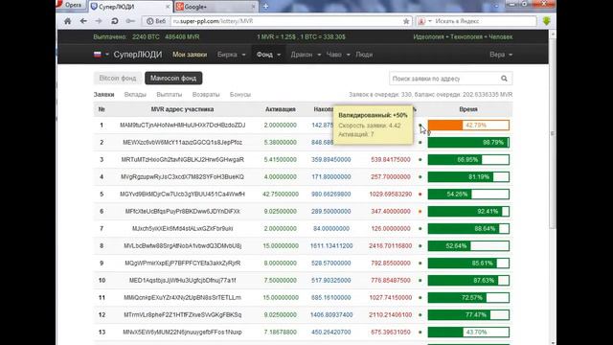This screenshot has width=613, height=345.
Task: Click address MJxch5yiXKEk6Md4stALwGZkFbr9uki
Action: [x=183, y=228]
